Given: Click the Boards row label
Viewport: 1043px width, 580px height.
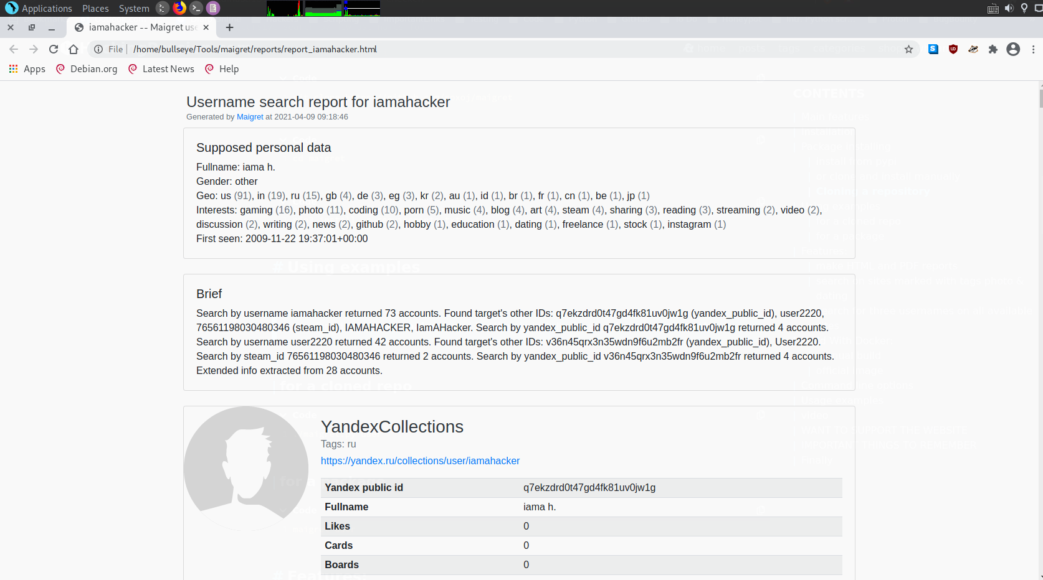Looking at the screenshot, I should (341, 564).
